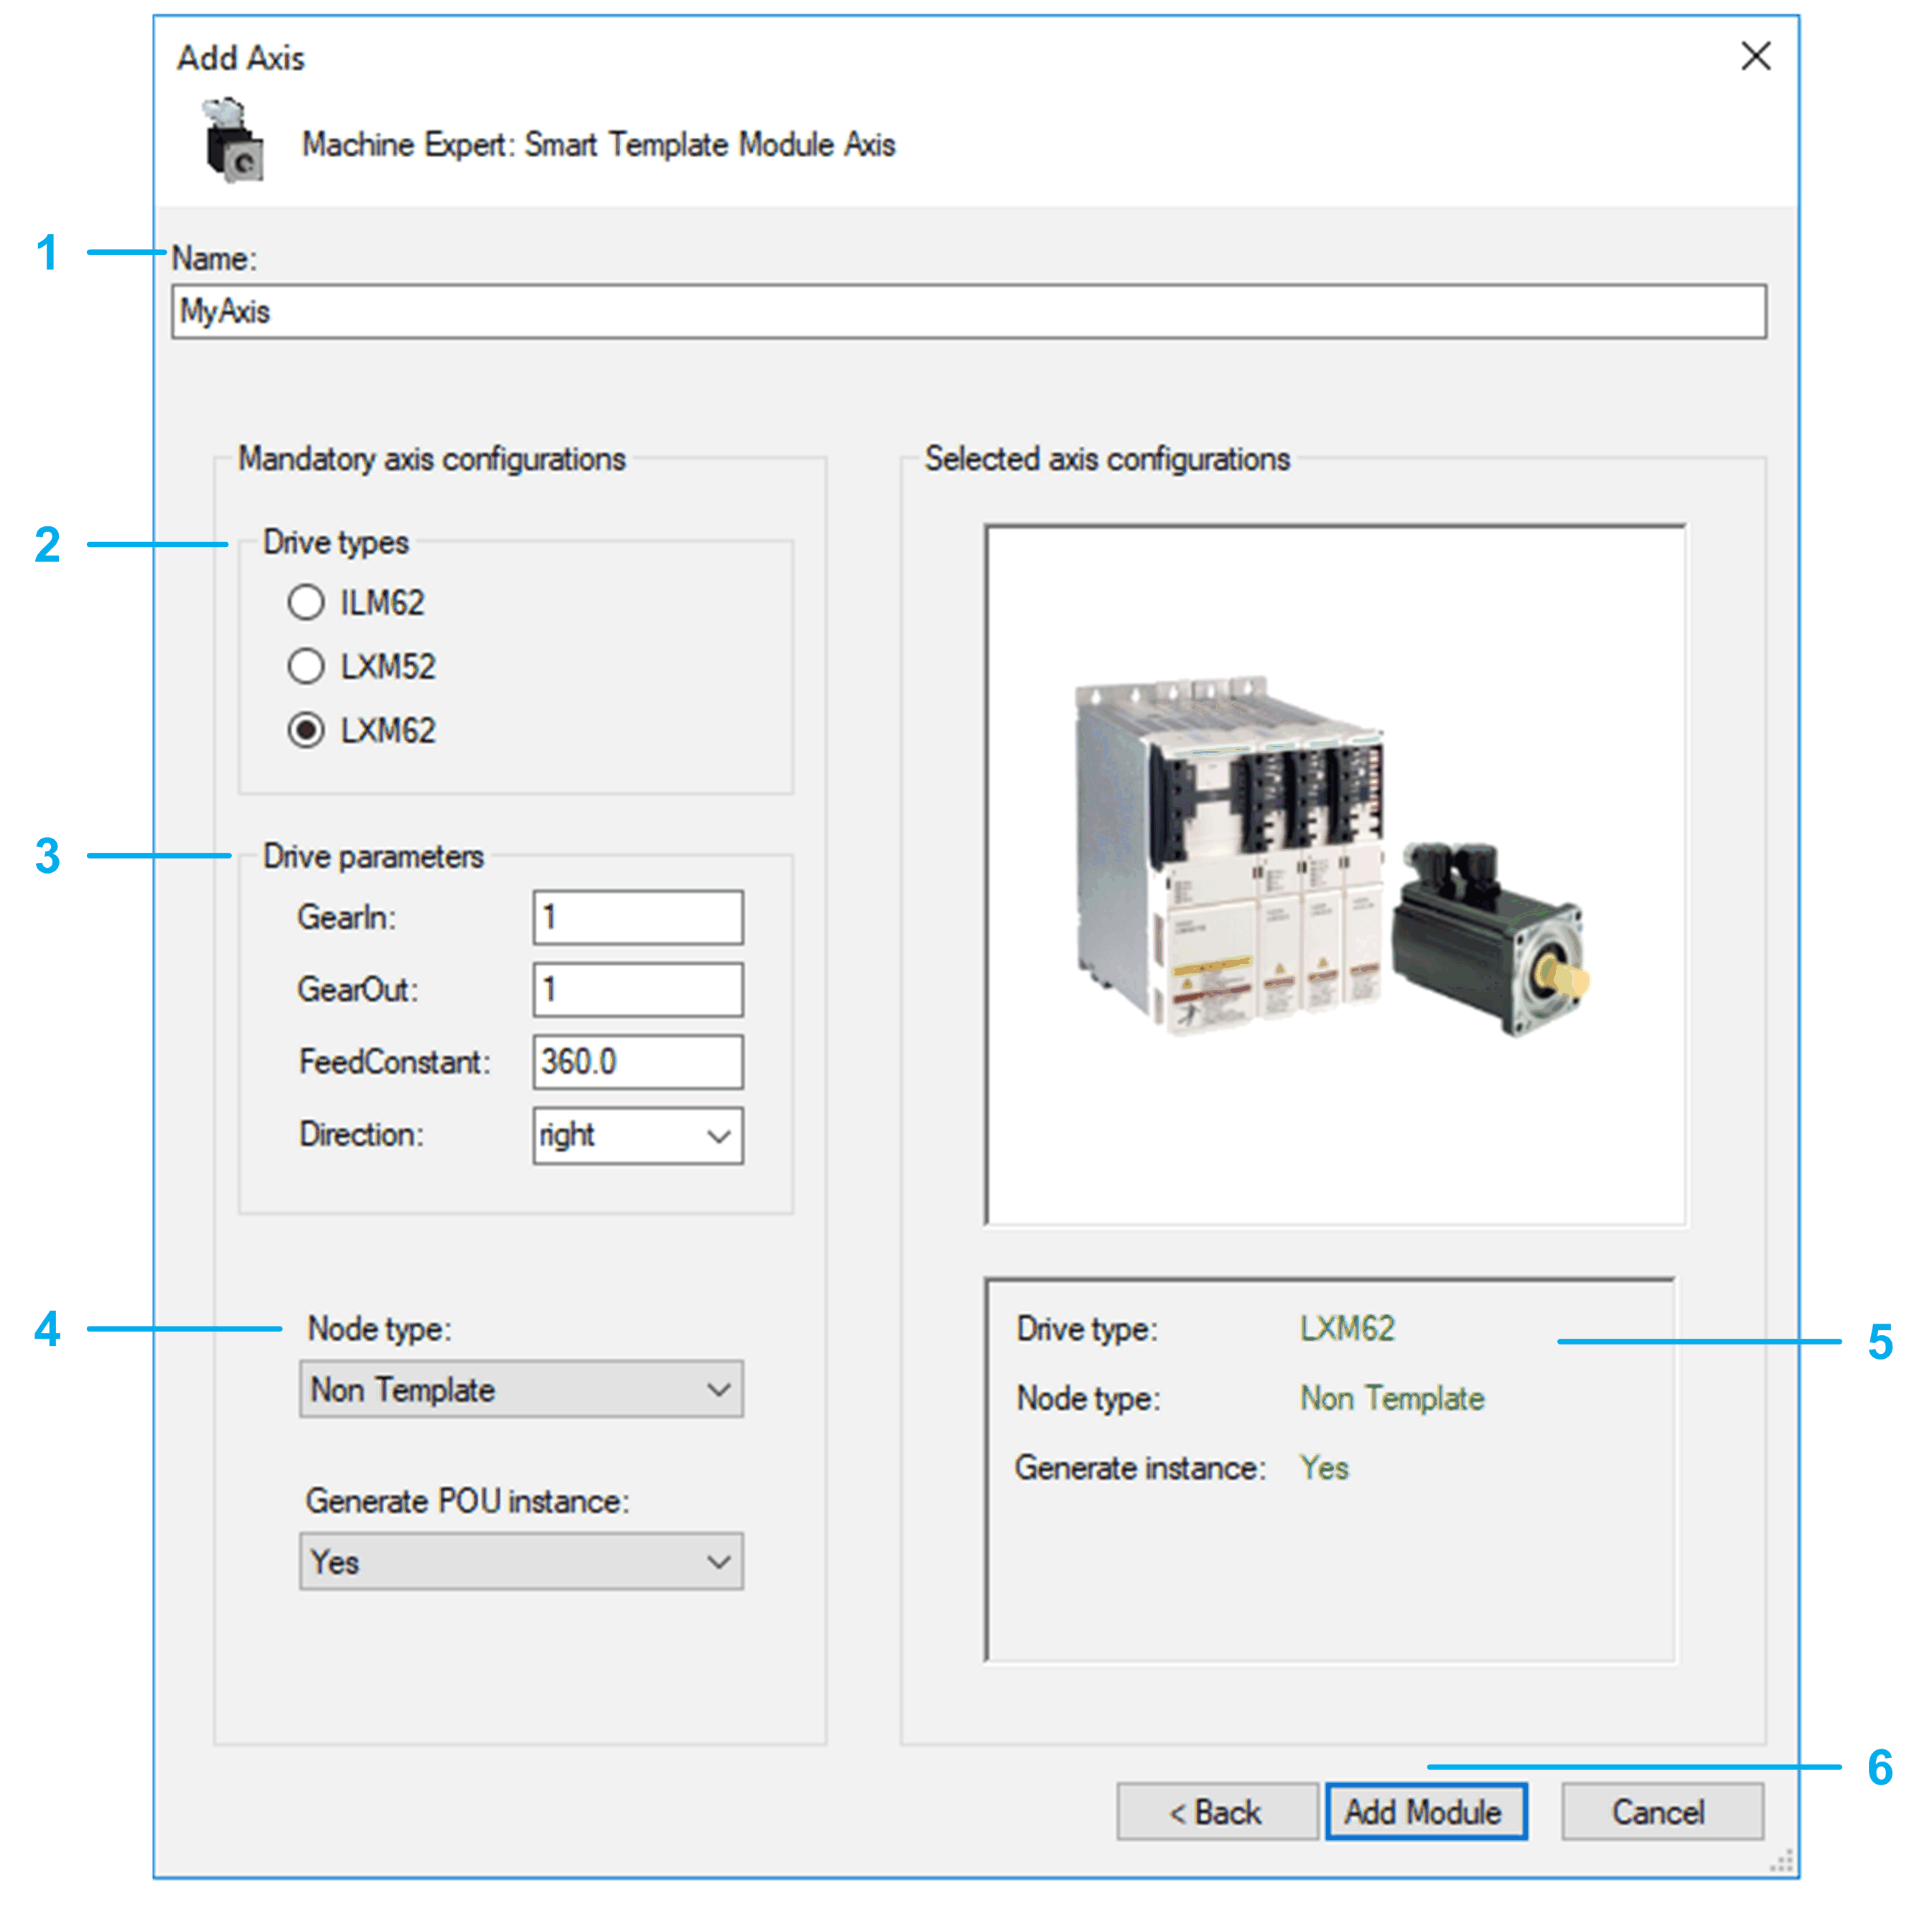This screenshot has height=1908, width=1932.
Task: Click the Selected axis configurations group title
Action: pyautogui.click(x=1107, y=459)
